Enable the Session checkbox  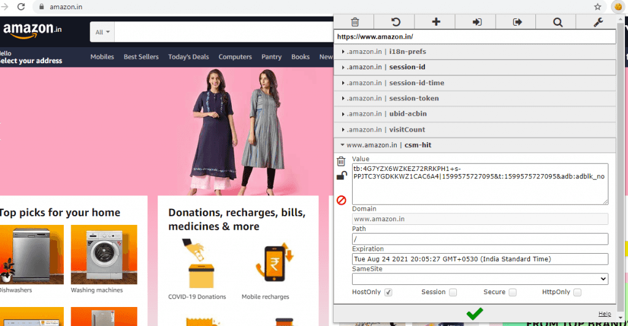tap(453, 292)
